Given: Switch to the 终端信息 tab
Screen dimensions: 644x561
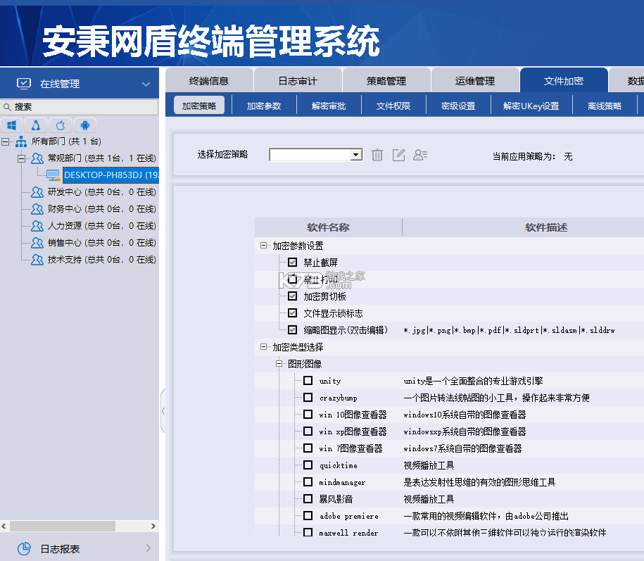Looking at the screenshot, I should [x=209, y=81].
